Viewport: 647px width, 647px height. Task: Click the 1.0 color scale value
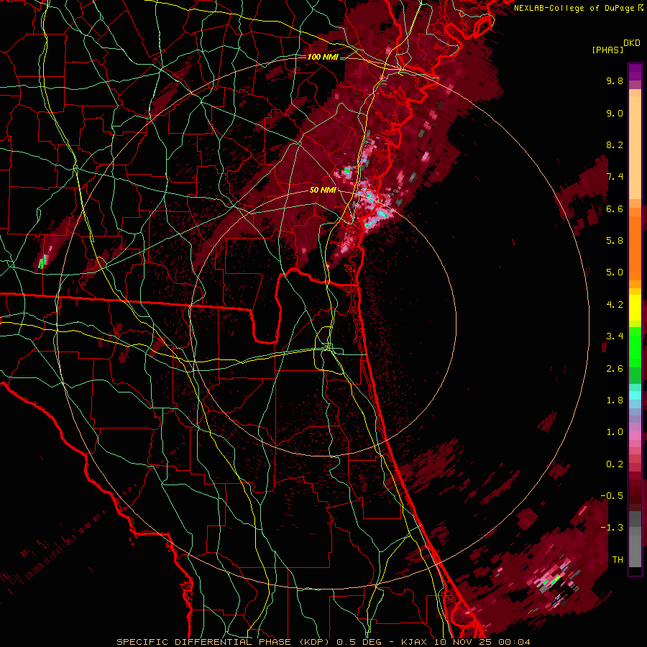[615, 432]
